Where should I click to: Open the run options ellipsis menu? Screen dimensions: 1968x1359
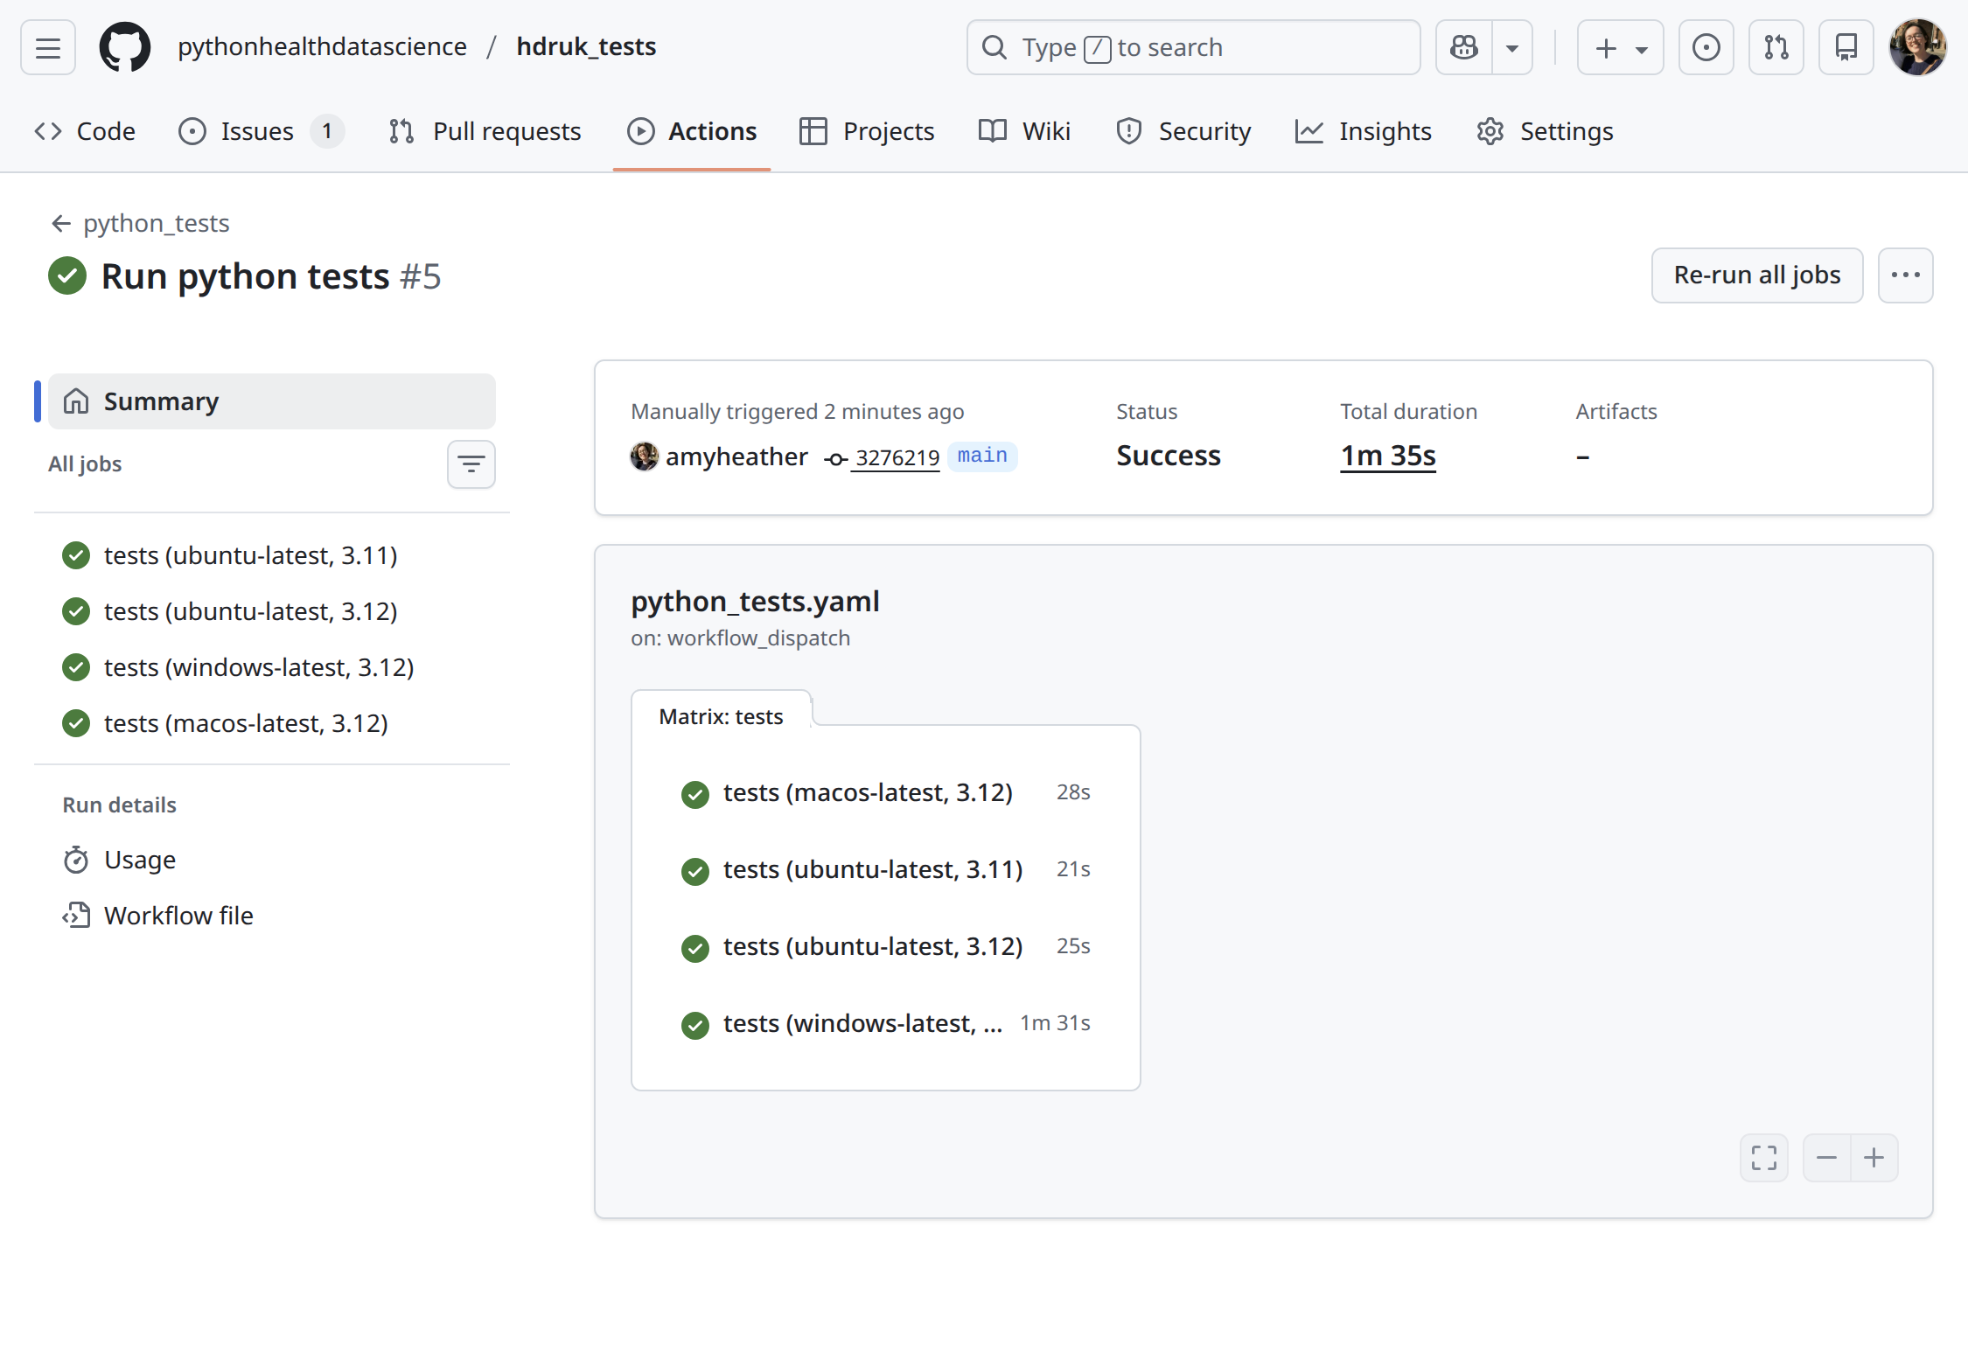tap(1905, 275)
